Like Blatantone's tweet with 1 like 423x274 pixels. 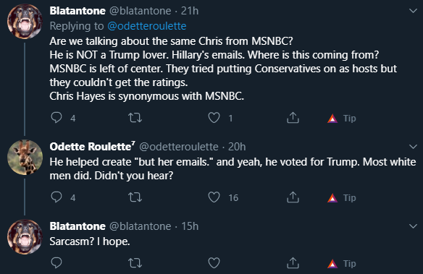pyautogui.click(x=214, y=118)
